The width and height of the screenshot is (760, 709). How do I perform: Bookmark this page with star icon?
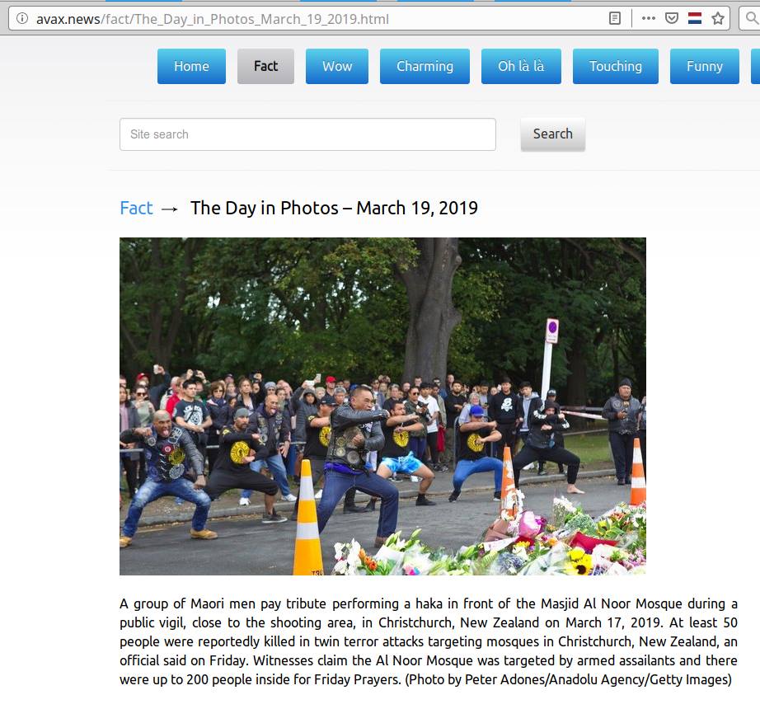point(718,19)
